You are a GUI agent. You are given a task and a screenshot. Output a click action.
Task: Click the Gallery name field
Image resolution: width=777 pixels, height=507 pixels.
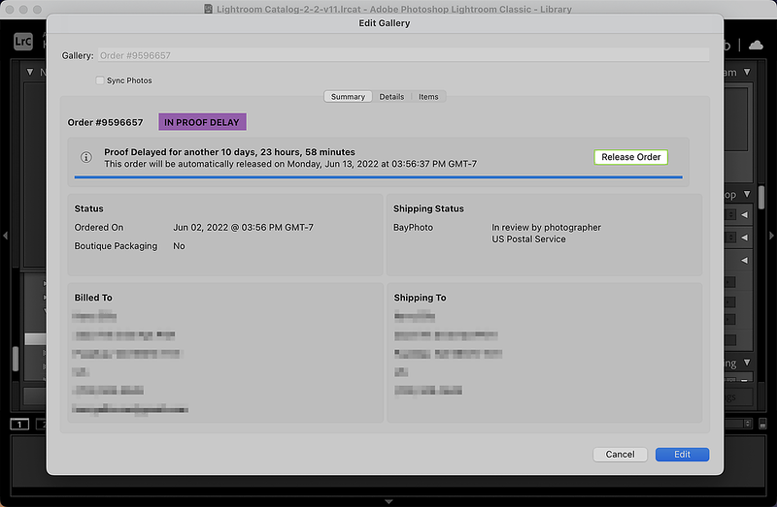click(403, 55)
